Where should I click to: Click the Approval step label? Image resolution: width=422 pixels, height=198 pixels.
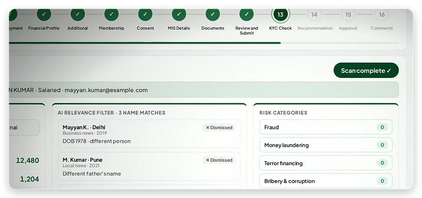coord(348,28)
